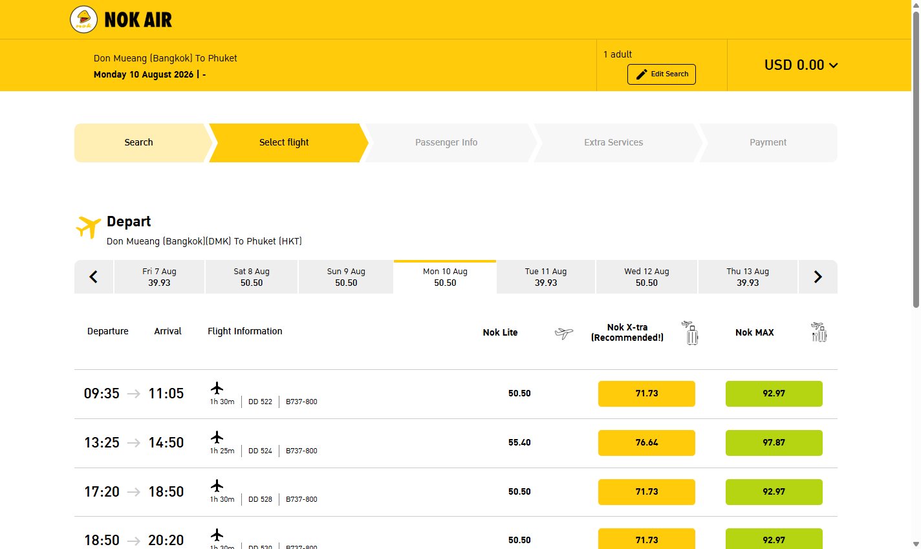Viewport: 921px width, 549px height.
Task: Select Nok Lite 50.50 fare for 09:35 flight
Action: point(519,394)
